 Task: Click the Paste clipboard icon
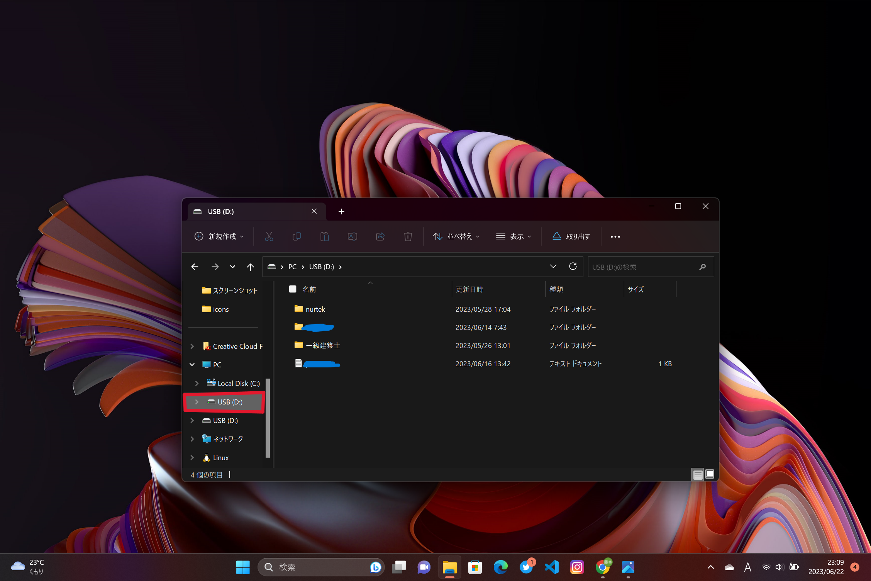pyautogui.click(x=325, y=236)
